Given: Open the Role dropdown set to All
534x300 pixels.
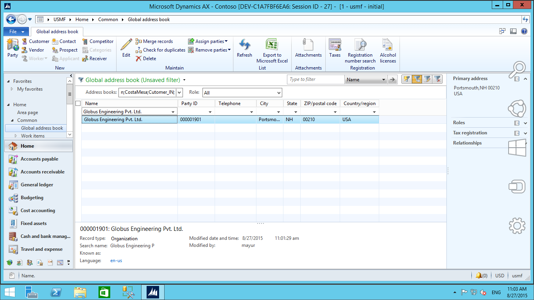Looking at the screenshot, I should [x=279, y=93].
